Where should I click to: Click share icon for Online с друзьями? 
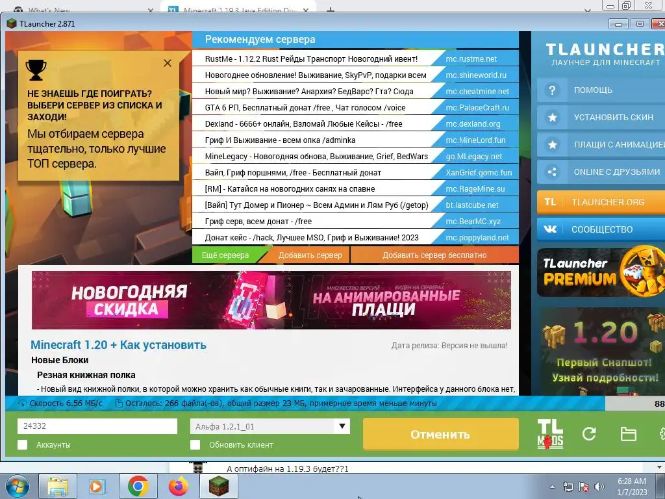tap(552, 172)
